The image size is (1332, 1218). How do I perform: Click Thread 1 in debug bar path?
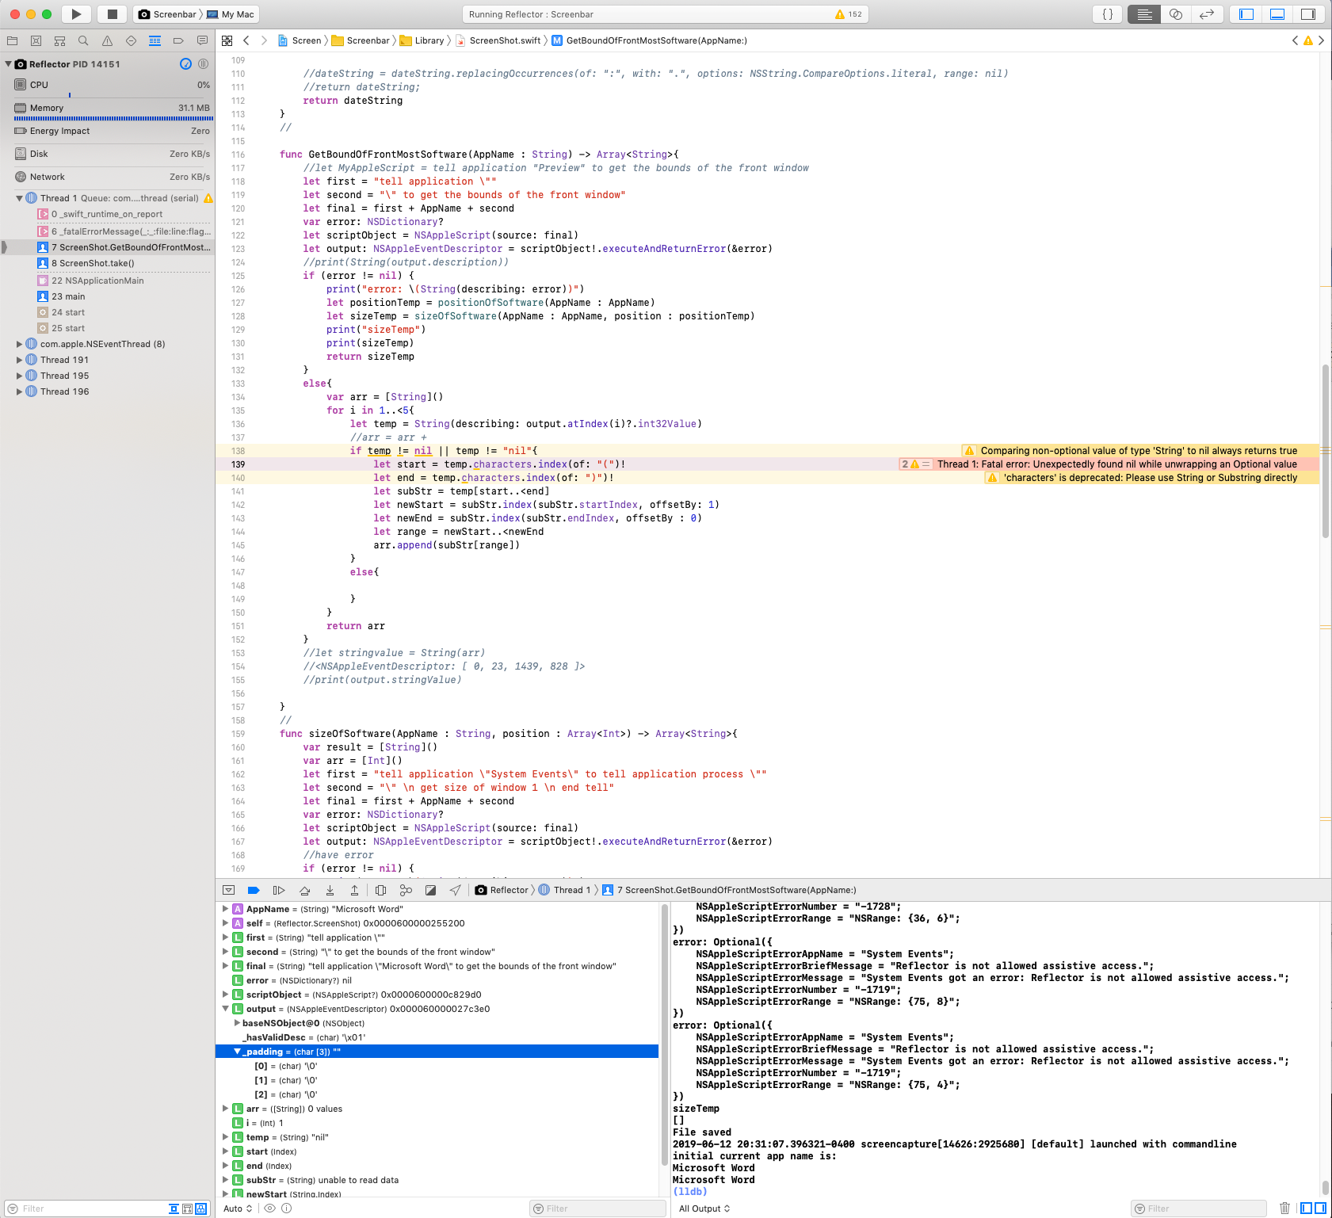[565, 890]
